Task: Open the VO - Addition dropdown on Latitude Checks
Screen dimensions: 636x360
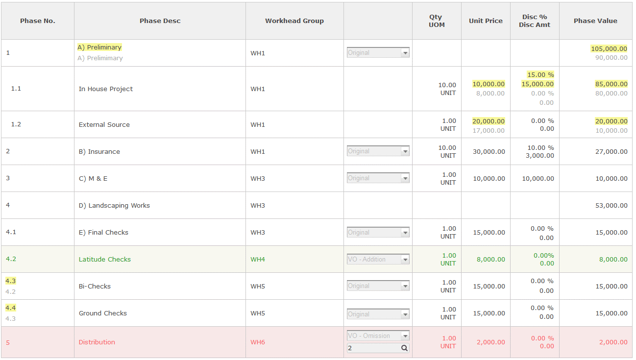Action: pos(377,259)
